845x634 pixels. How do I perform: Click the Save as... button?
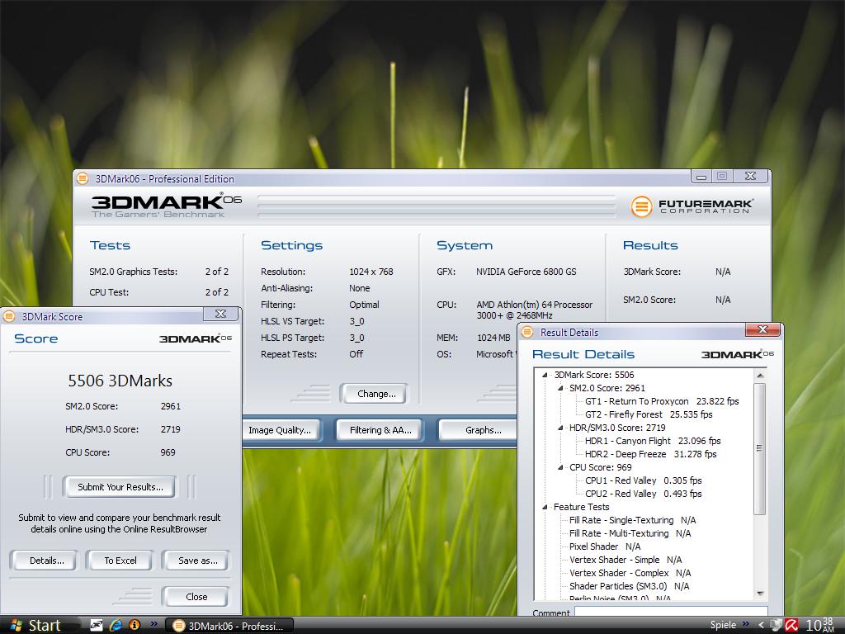click(x=198, y=561)
